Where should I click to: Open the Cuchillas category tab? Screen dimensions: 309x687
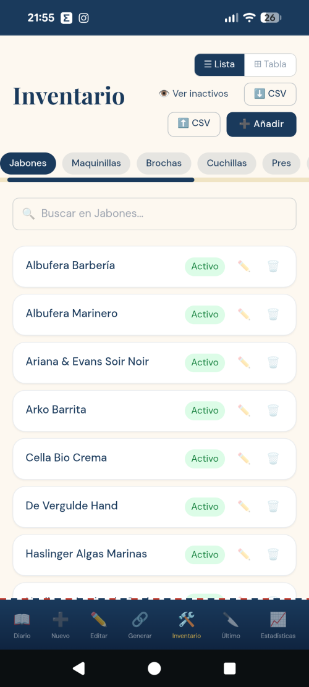coord(226,164)
